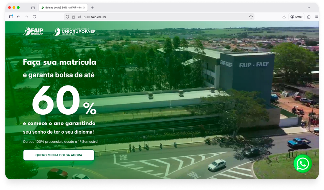
Task: Open the sidebar view icon in toolbar
Action: pyautogui.click(x=11, y=17)
